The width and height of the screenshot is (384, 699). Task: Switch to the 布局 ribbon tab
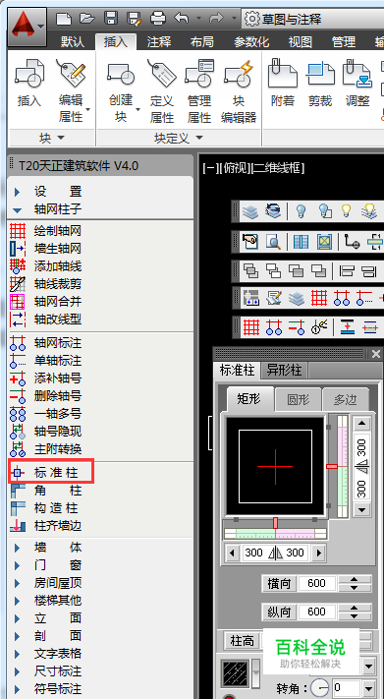[201, 42]
